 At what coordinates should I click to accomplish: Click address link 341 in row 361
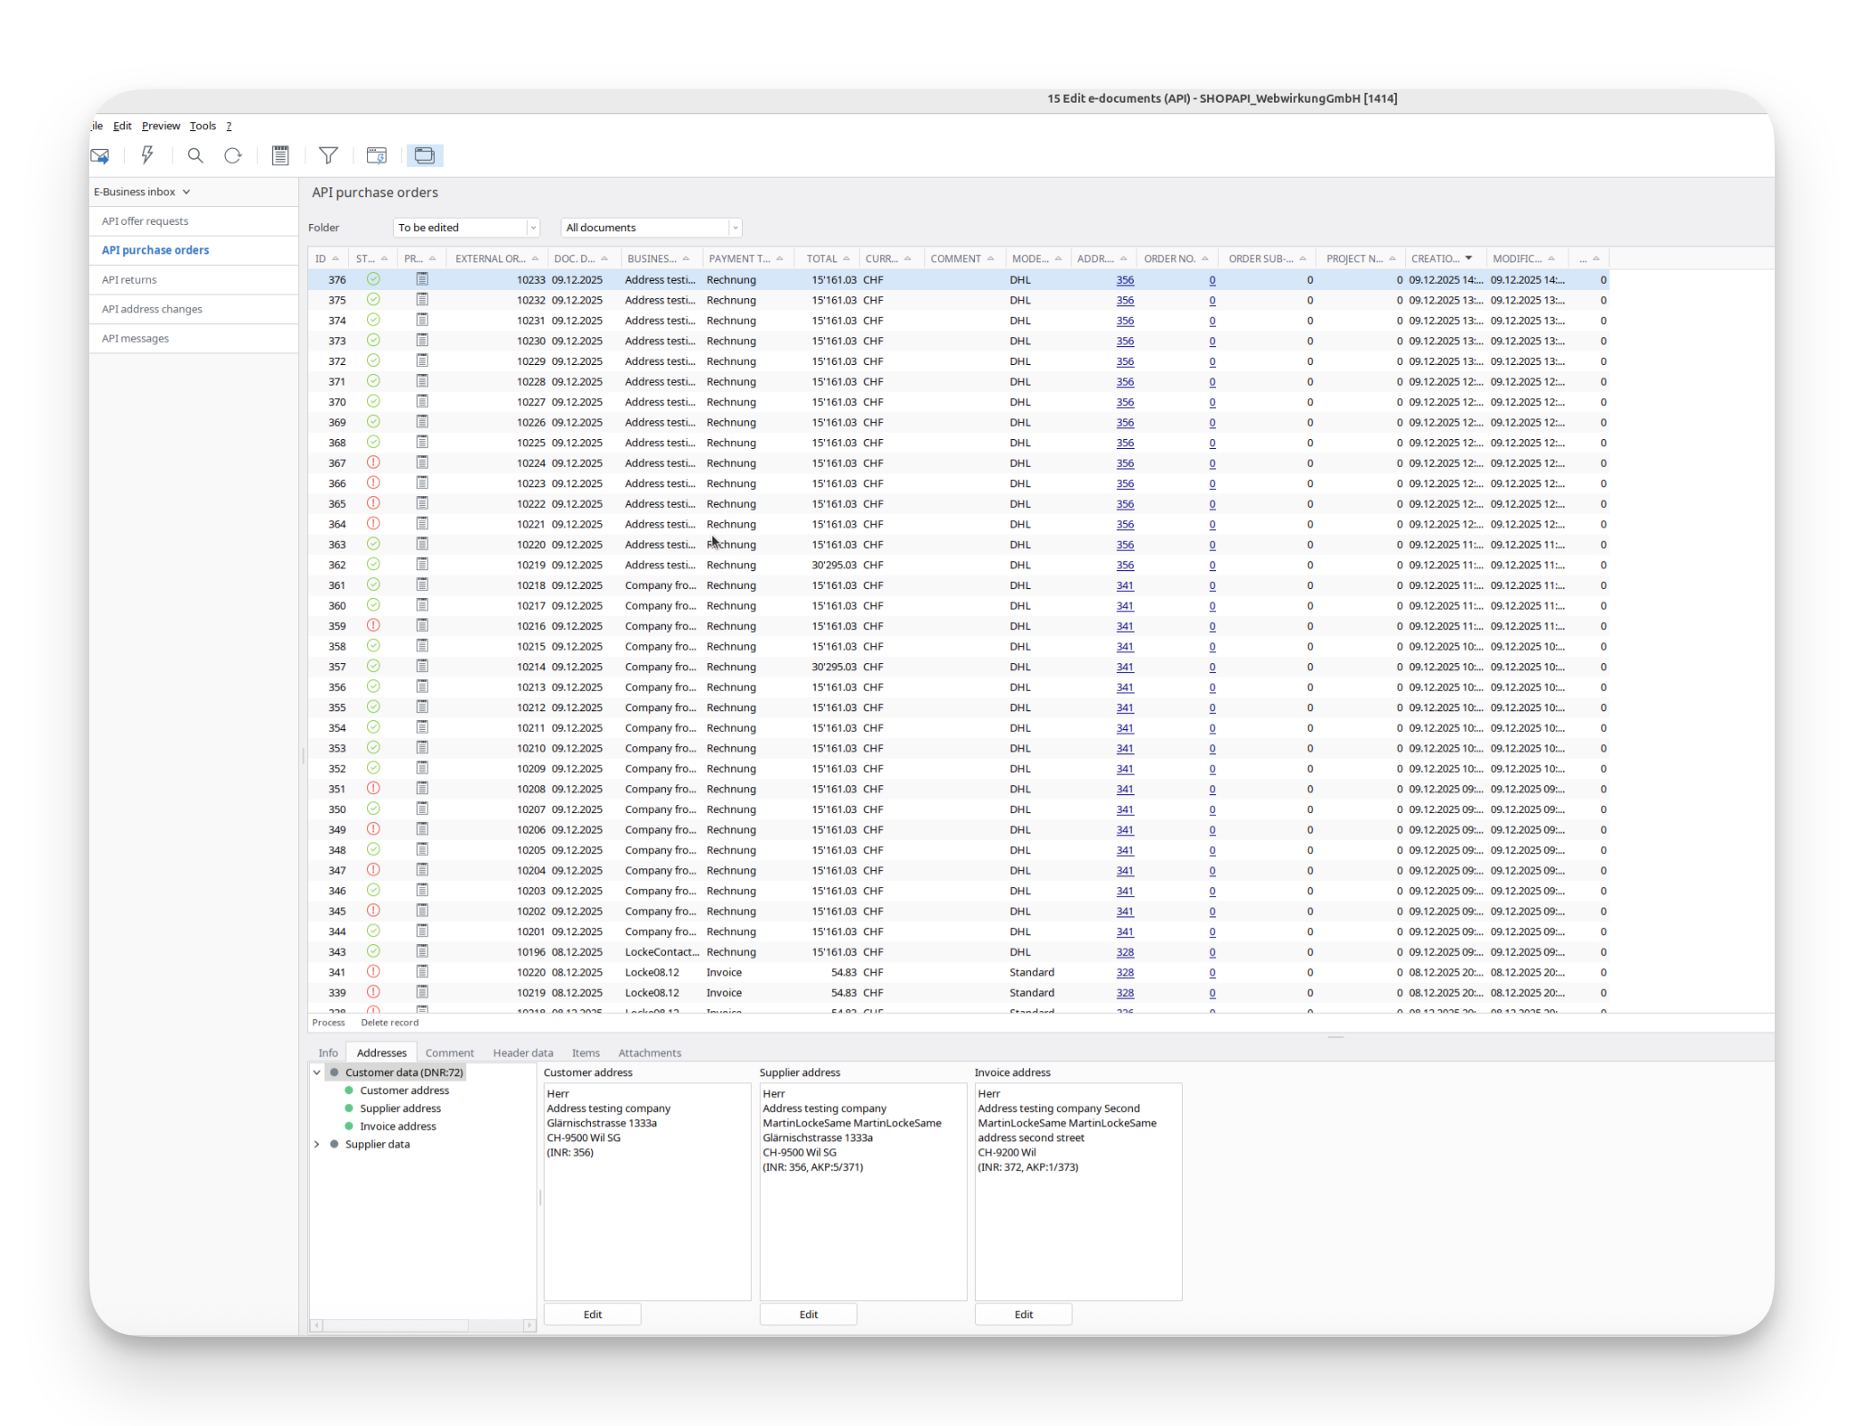tap(1125, 585)
